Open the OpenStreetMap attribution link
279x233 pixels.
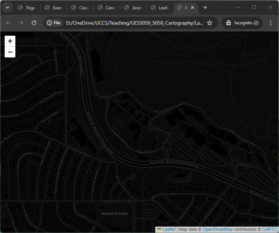coord(217,229)
